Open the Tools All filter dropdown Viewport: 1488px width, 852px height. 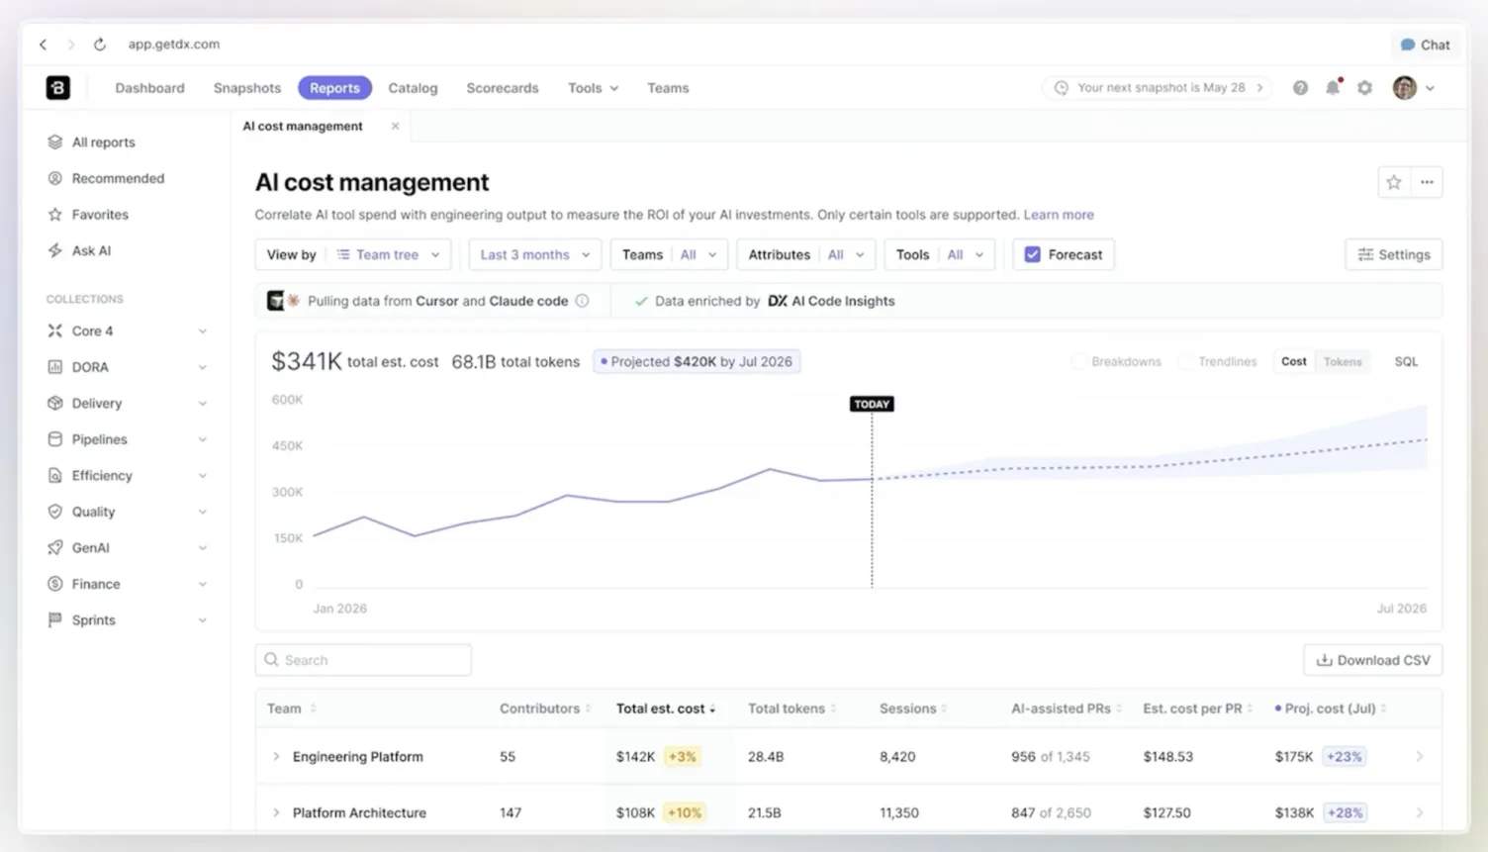[939, 254]
